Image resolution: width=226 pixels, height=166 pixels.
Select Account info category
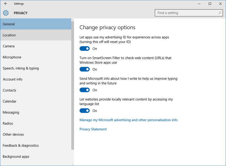(x=36, y=79)
